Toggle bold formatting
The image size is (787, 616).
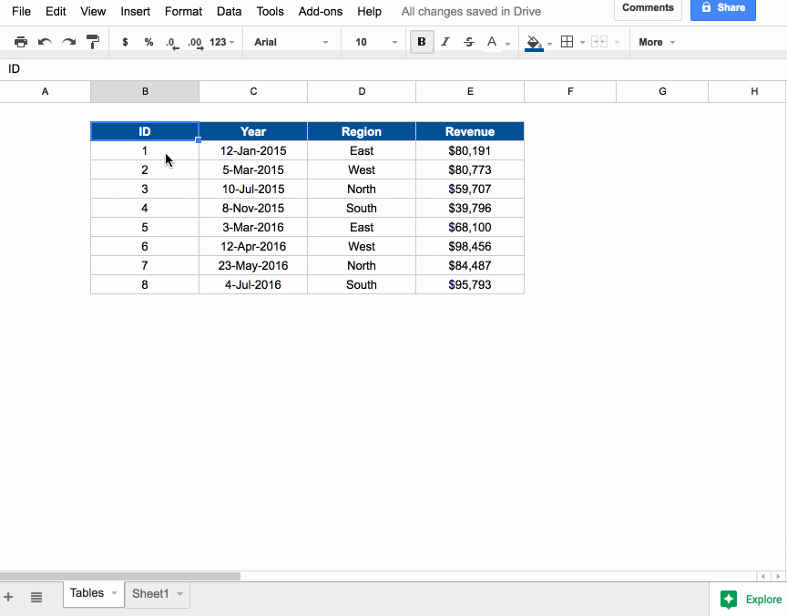point(421,42)
